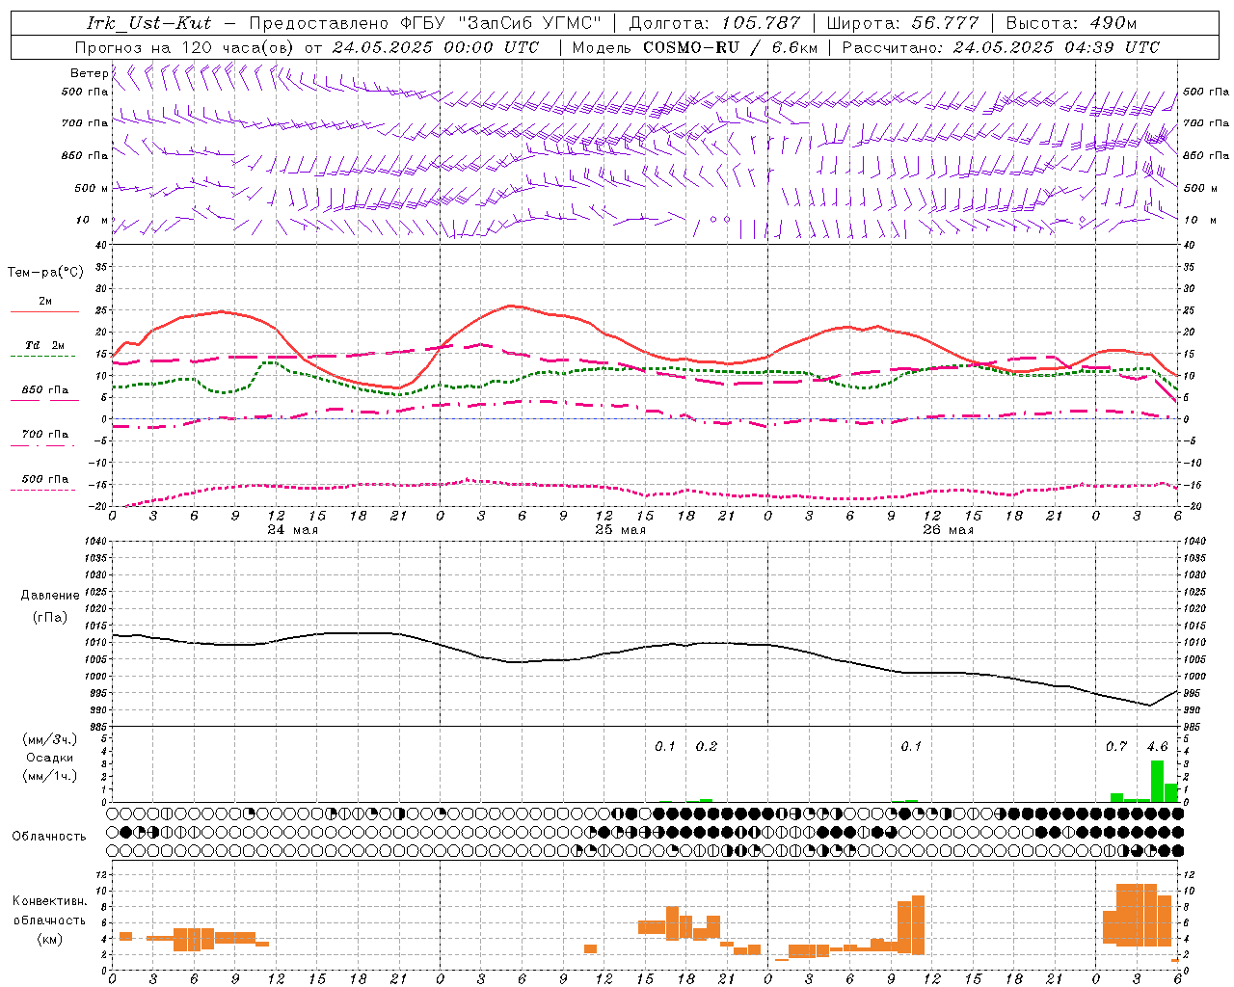Click the 4.6 precipitation value
1234x987 pixels.
[1157, 747]
